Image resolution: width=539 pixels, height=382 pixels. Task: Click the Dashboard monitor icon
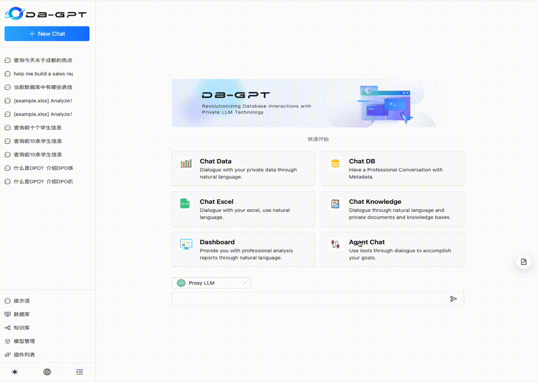pyautogui.click(x=186, y=244)
